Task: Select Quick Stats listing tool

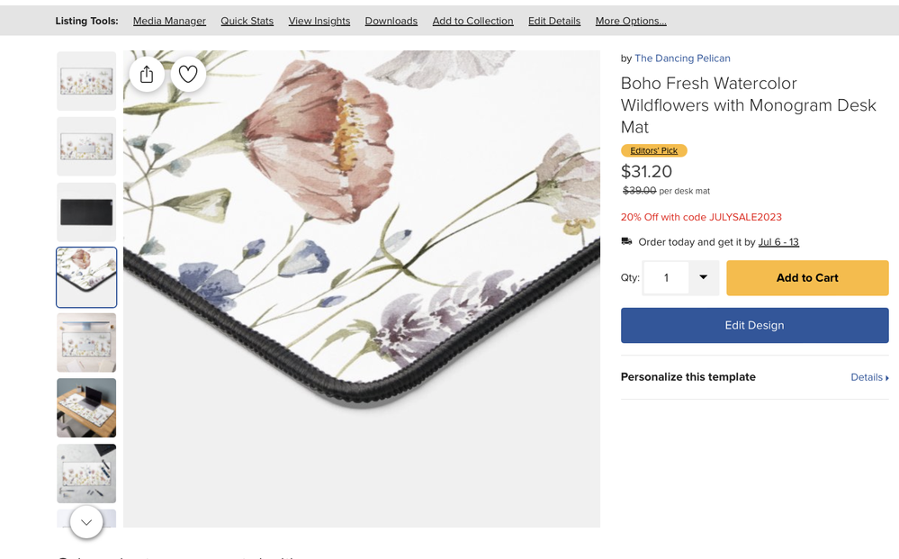Action: tap(247, 21)
